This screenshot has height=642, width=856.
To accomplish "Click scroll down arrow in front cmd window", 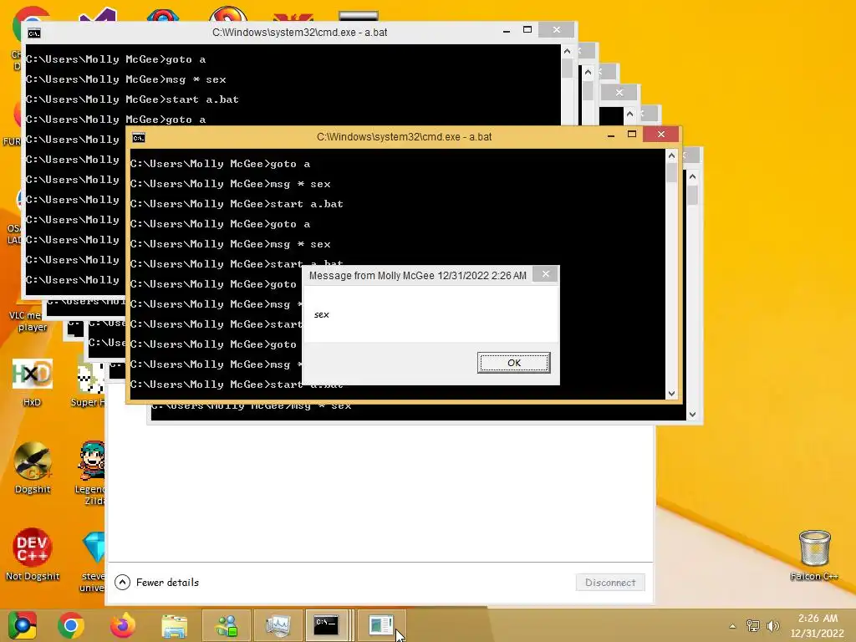I will pyautogui.click(x=671, y=394).
